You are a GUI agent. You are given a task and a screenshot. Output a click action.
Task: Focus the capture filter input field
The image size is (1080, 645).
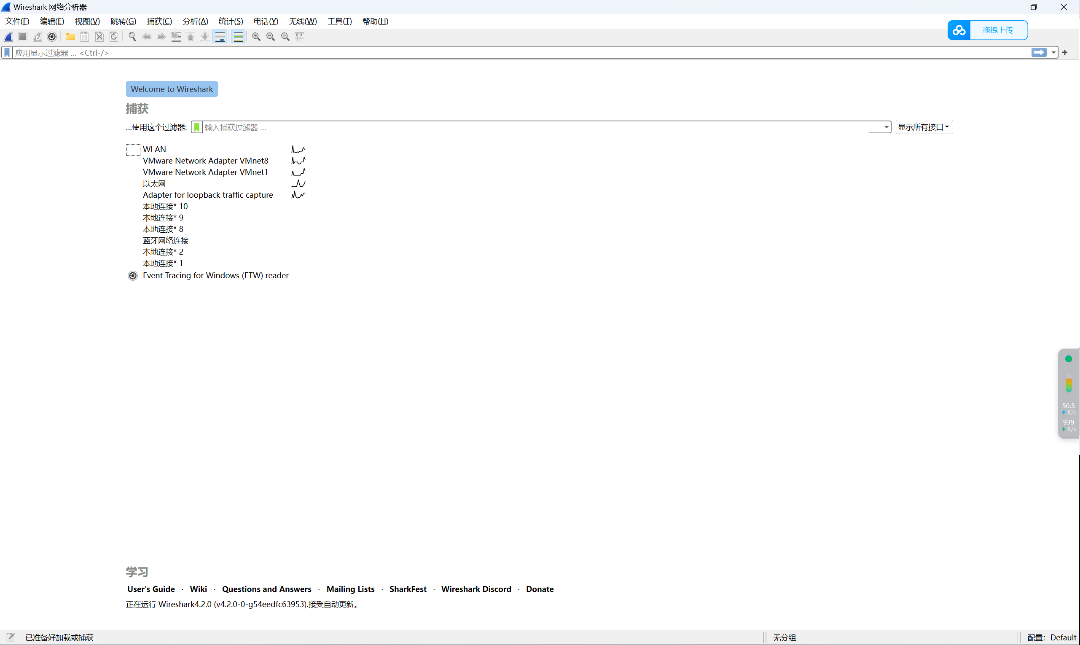(543, 127)
